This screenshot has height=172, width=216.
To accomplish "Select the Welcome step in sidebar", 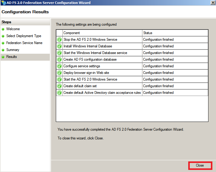I will pyautogui.click(x=13, y=29).
